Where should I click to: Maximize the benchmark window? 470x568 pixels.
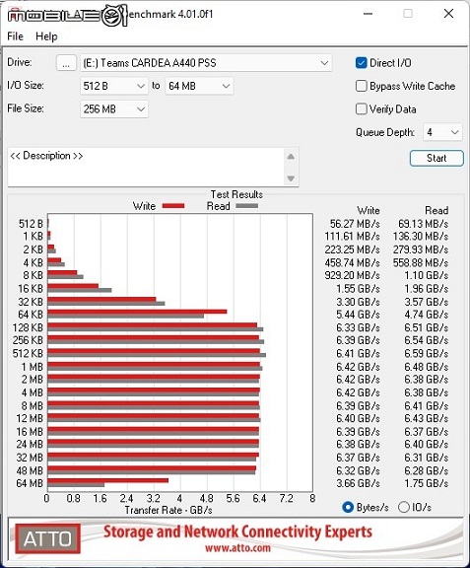408,14
